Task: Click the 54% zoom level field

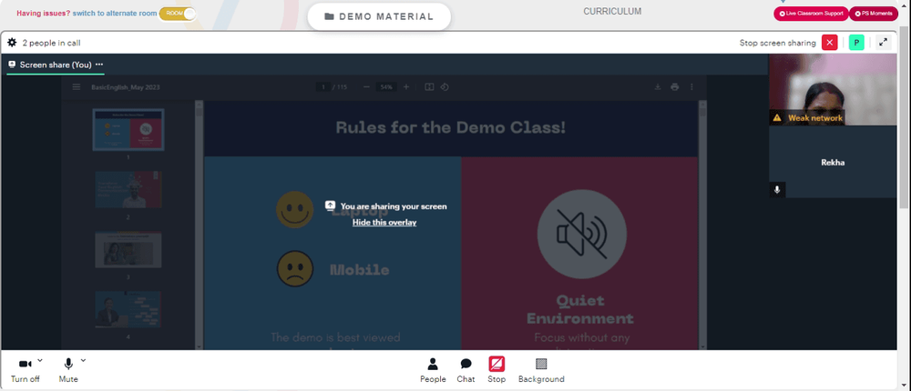Action: point(385,87)
